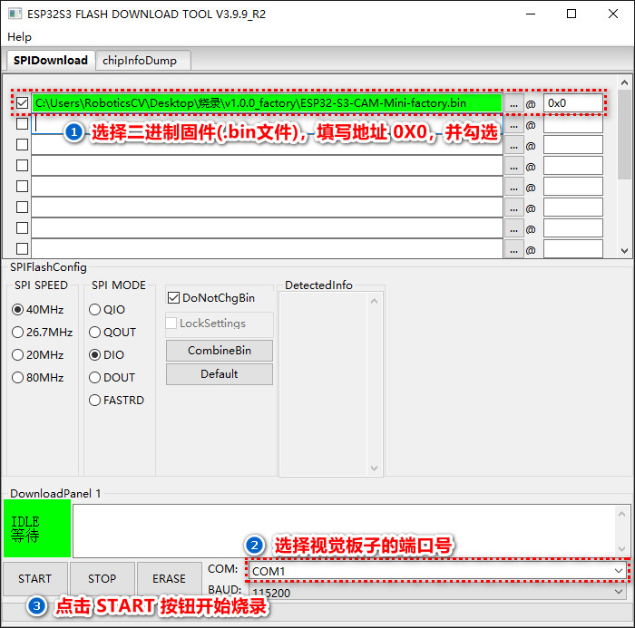The width and height of the screenshot is (635, 628).
Task: Click the file list scroll-down arrow
Action: [x=624, y=251]
